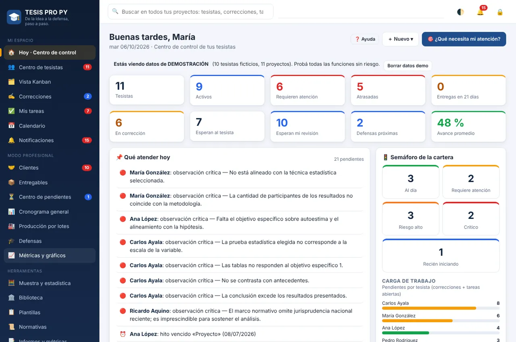Click the Plantillas clipboard icon

click(11, 313)
